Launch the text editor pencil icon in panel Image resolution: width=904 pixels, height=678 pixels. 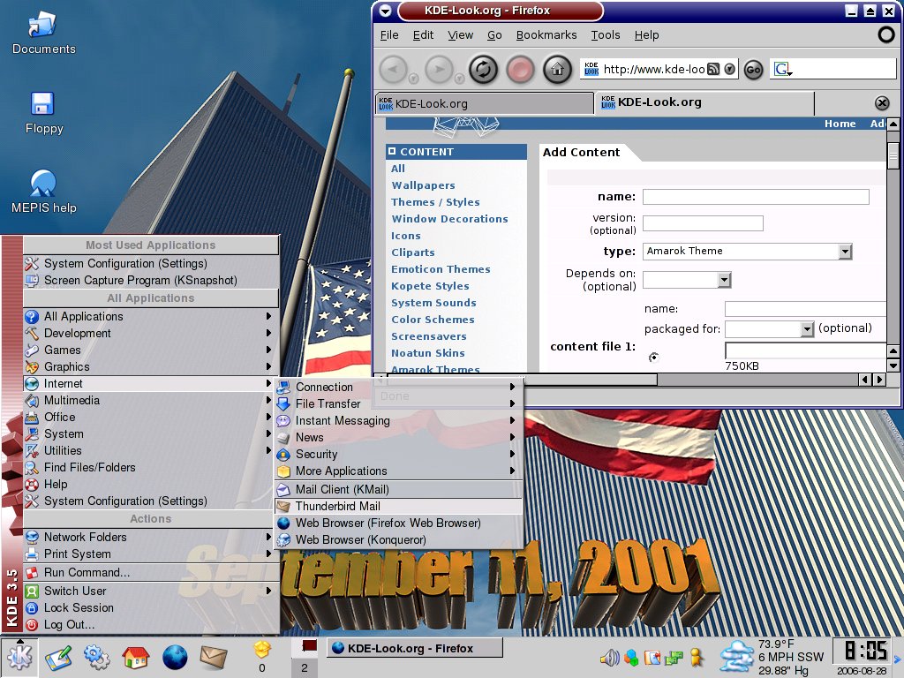point(59,658)
